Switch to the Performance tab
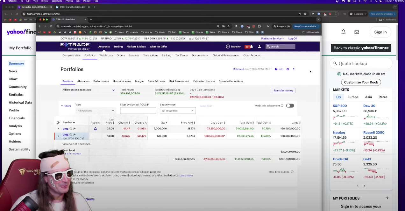The width and height of the screenshot is (405, 211). 101,81
